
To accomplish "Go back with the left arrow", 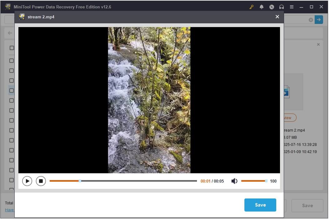I will pos(10,33).
